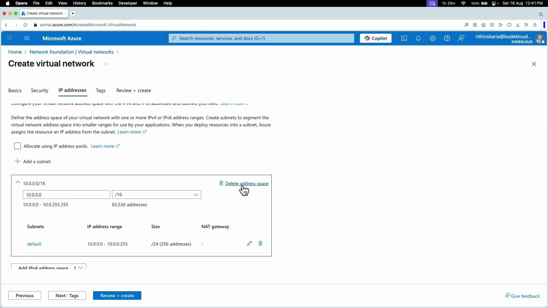Open the Bookmarks menu
Screen dimensions: 548x308
click(102, 3)
